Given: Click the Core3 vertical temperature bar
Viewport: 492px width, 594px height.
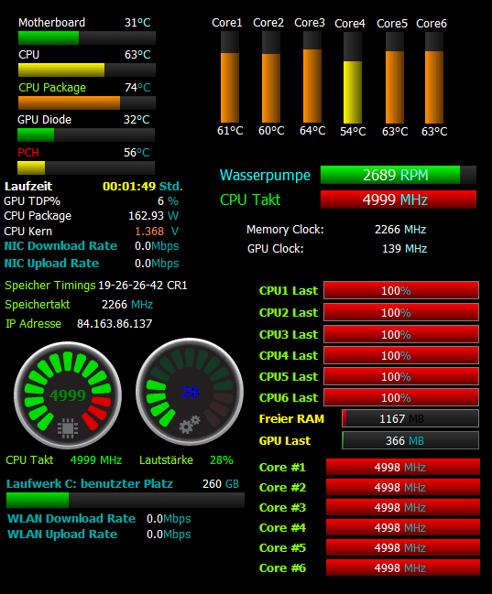Looking at the screenshot, I should (x=312, y=77).
